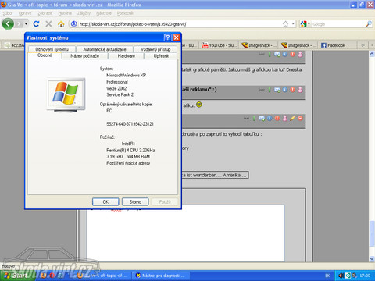Click blue info icon in reklamu post header

point(285,90)
